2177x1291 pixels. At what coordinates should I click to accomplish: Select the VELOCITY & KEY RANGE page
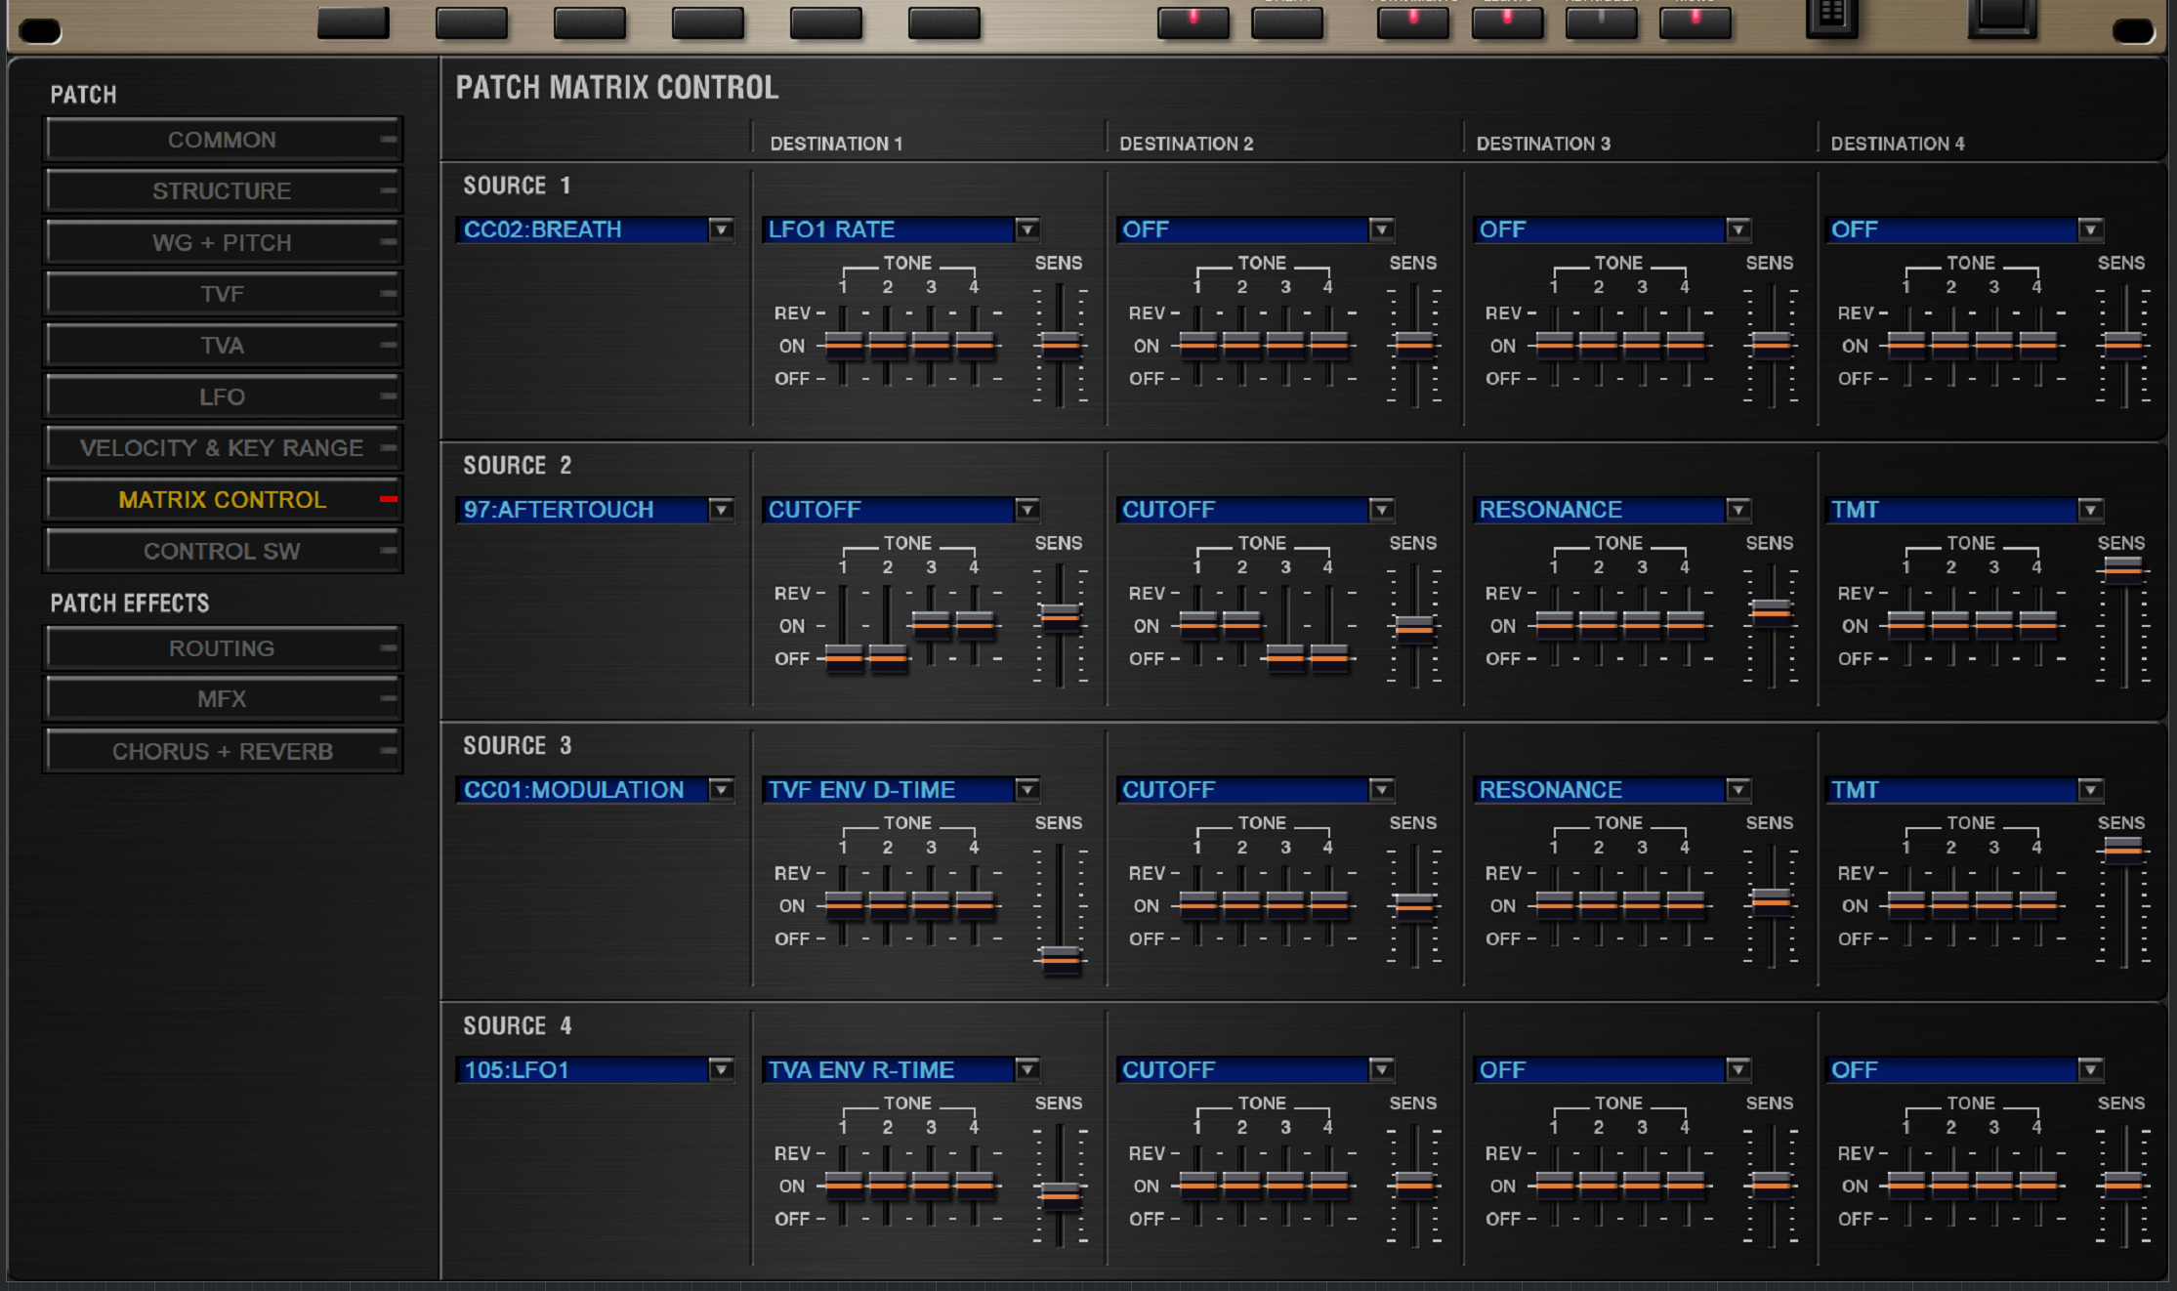(222, 448)
